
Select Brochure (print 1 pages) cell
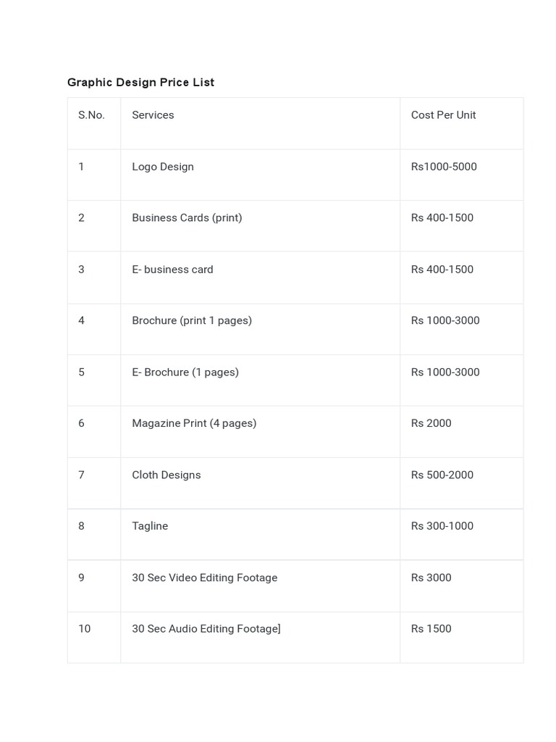[192, 320]
